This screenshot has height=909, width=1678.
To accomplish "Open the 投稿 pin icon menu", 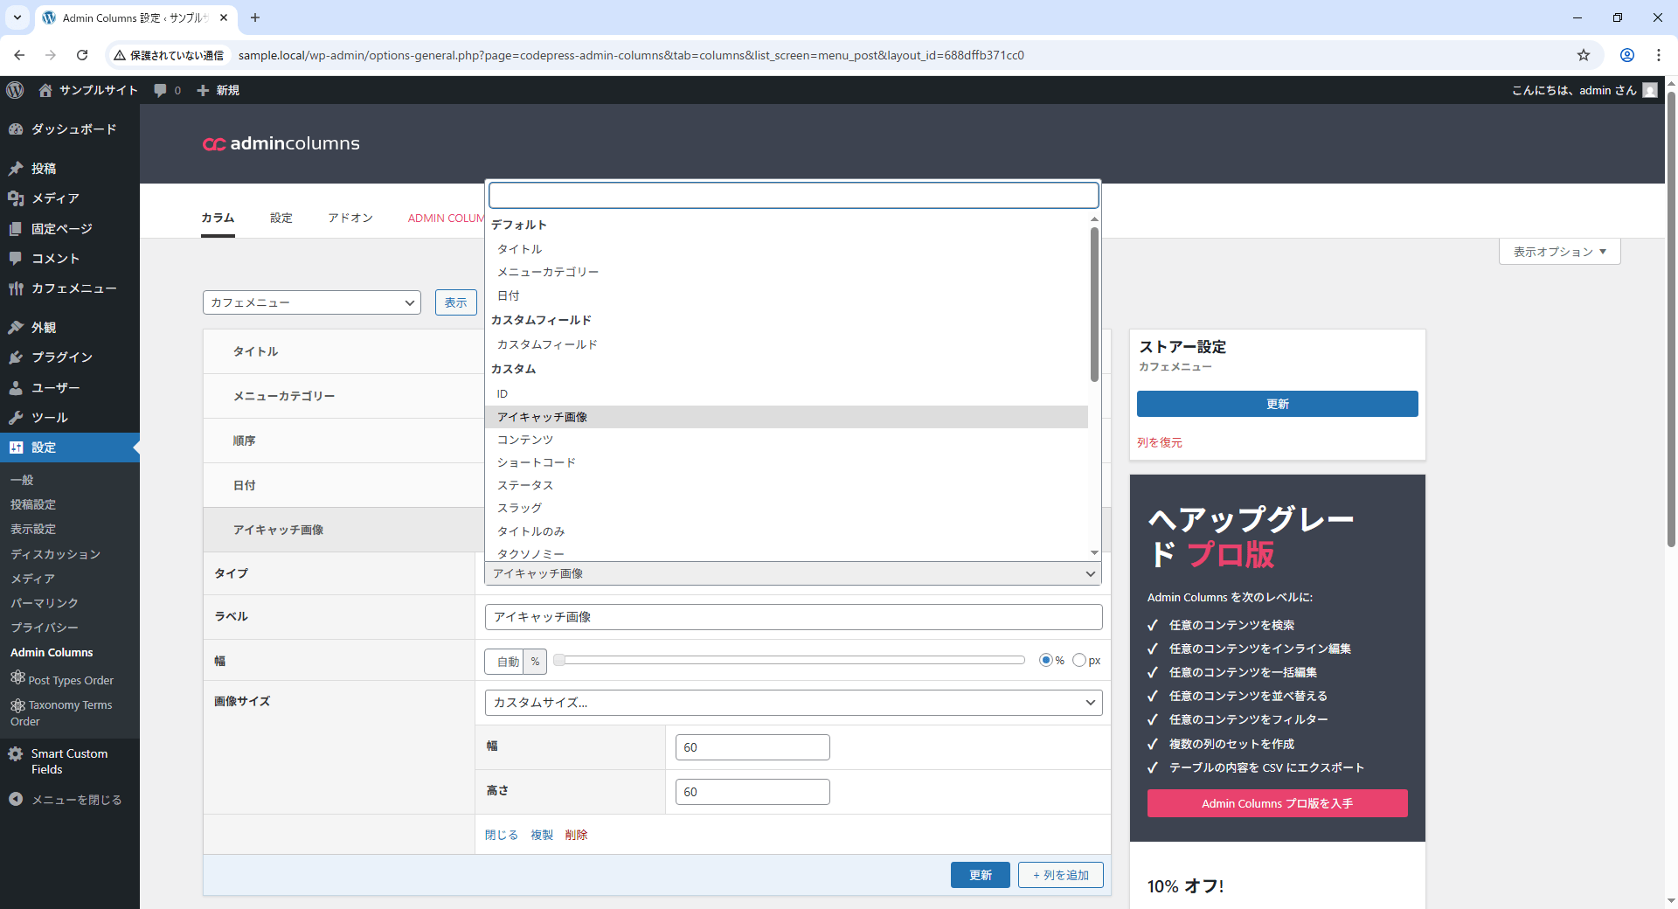I will tap(16, 169).
